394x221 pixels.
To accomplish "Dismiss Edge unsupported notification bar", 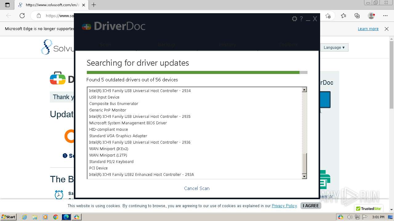I will (387, 29).
